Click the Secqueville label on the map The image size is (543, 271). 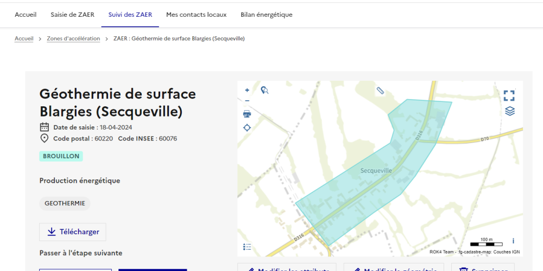[x=376, y=171]
